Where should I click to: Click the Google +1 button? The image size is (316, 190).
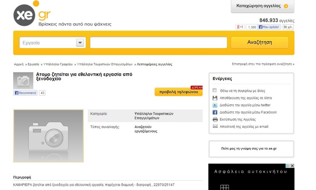click(240, 27)
